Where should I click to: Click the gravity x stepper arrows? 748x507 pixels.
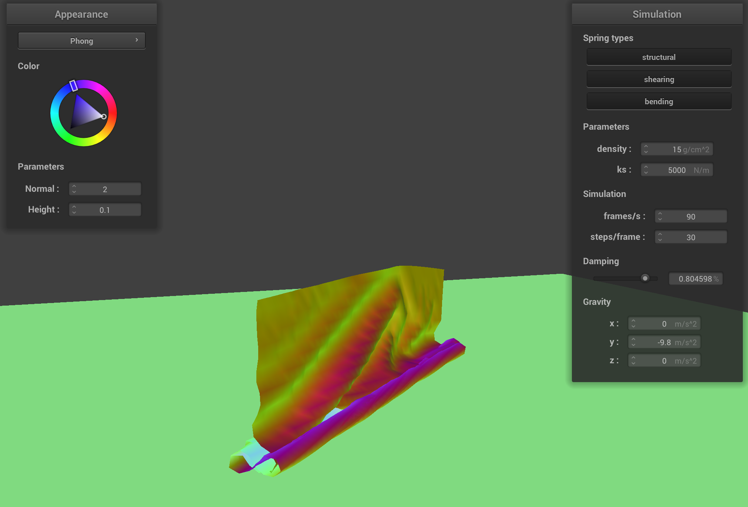click(x=633, y=324)
